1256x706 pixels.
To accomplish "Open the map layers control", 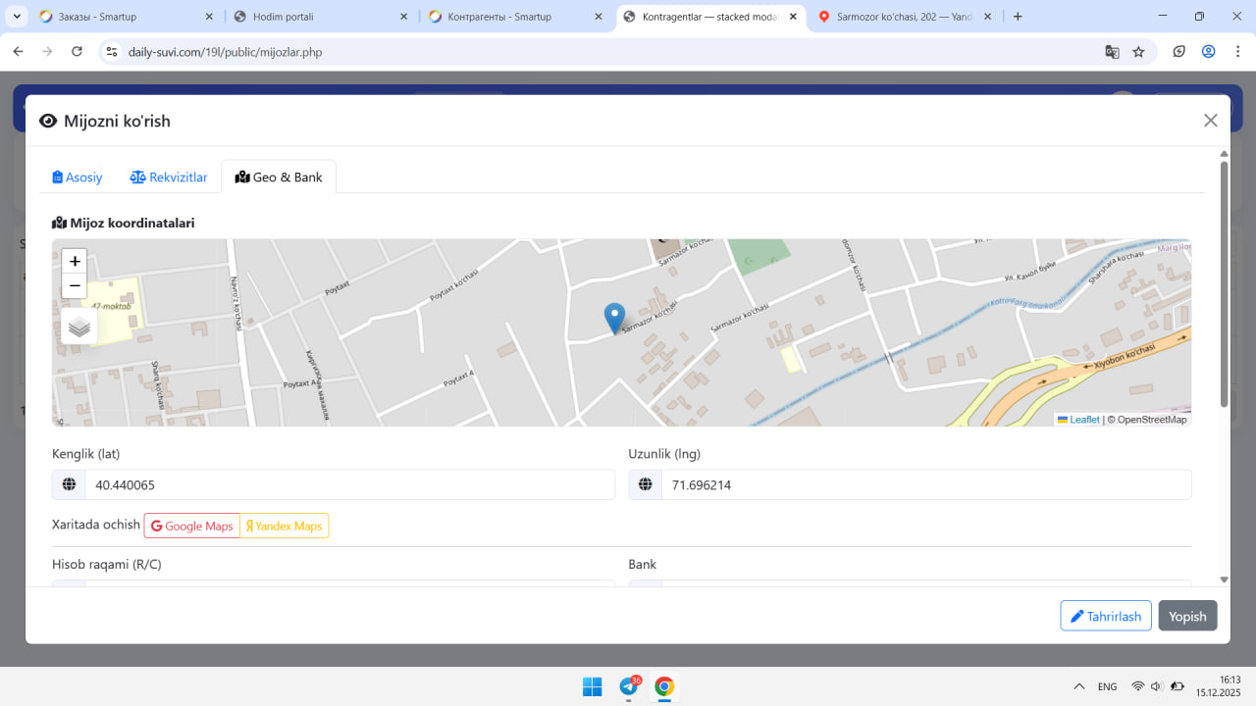I will 79,327.
